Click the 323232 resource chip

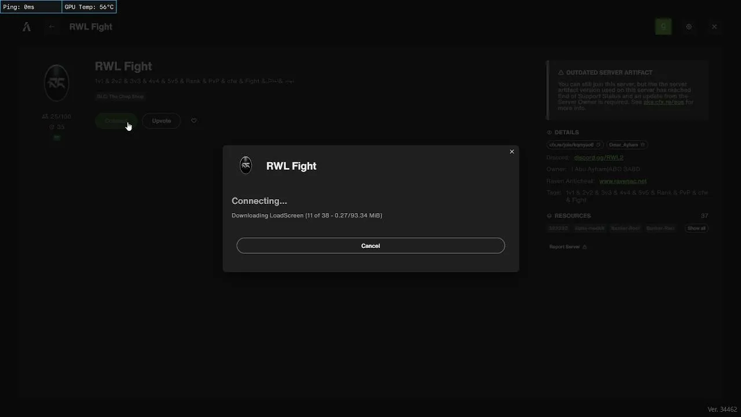click(558, 228)
